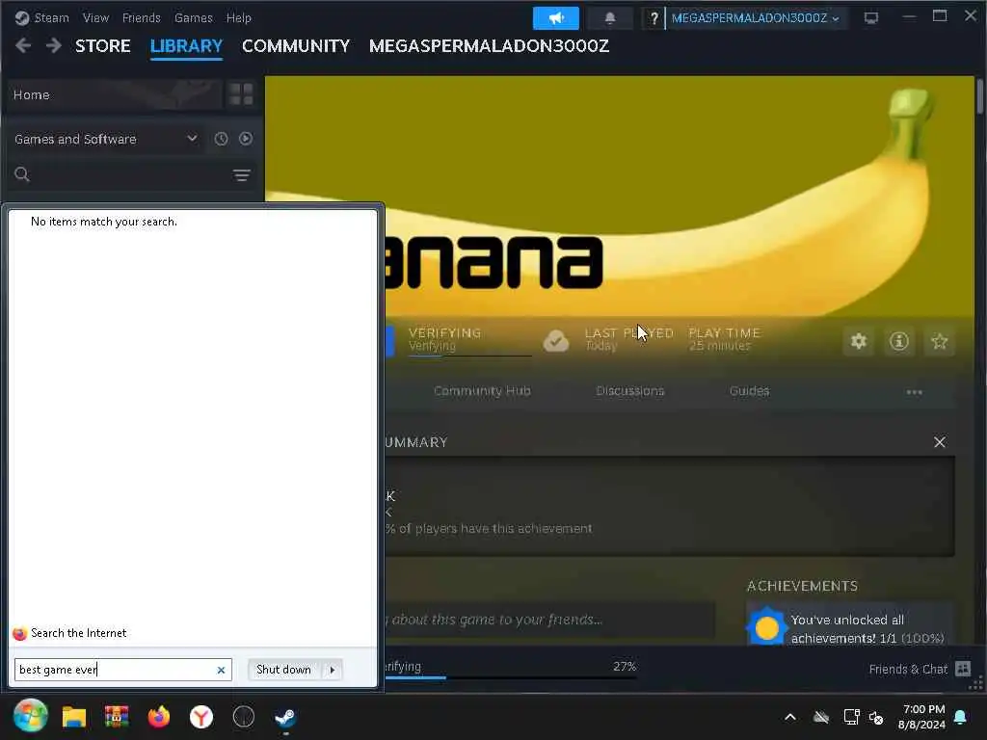Click the VERIFYING status label
Screen dimensions: 987x740
[445, 332]
